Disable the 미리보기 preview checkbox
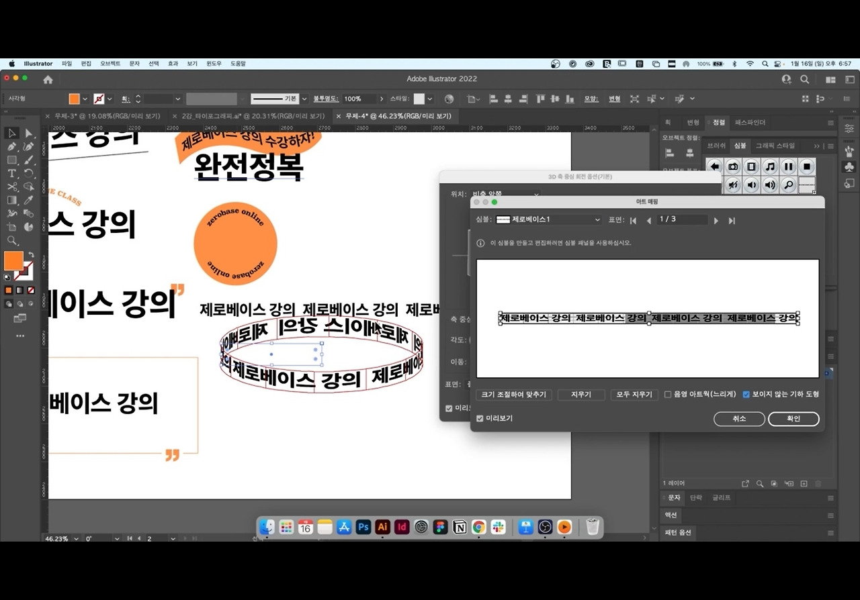This screenshot has width=860, height=600. click(x=480, y=419)
